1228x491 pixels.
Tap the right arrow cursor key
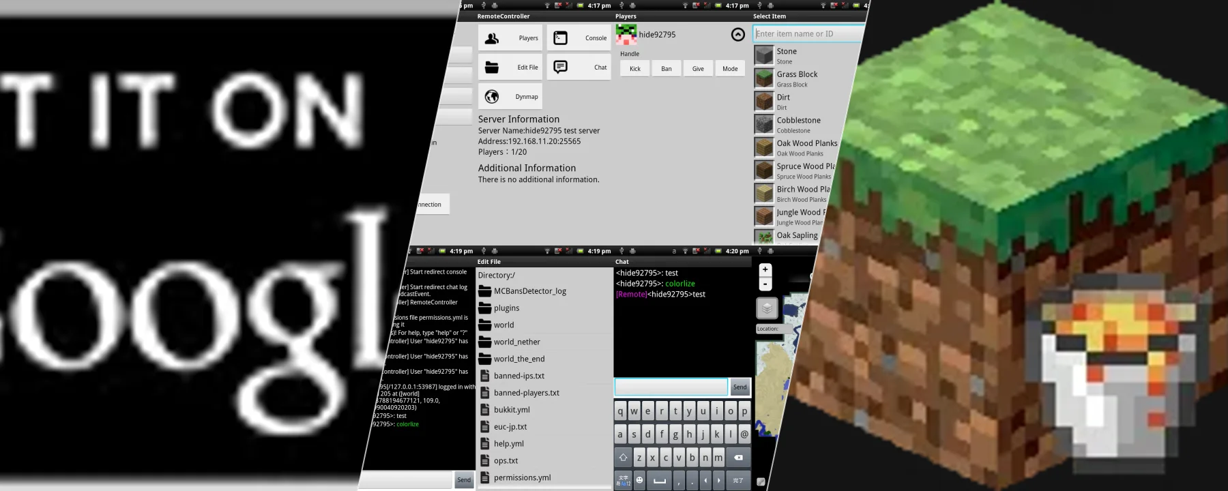click(x=718, y=480)
